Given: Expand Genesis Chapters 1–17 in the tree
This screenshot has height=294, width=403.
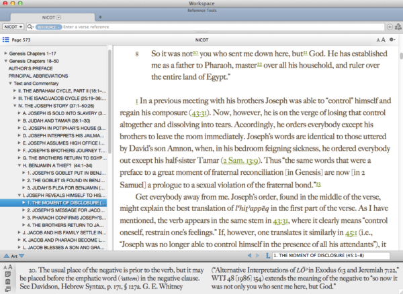Looking at the screenshot, I should pos(5,52).
